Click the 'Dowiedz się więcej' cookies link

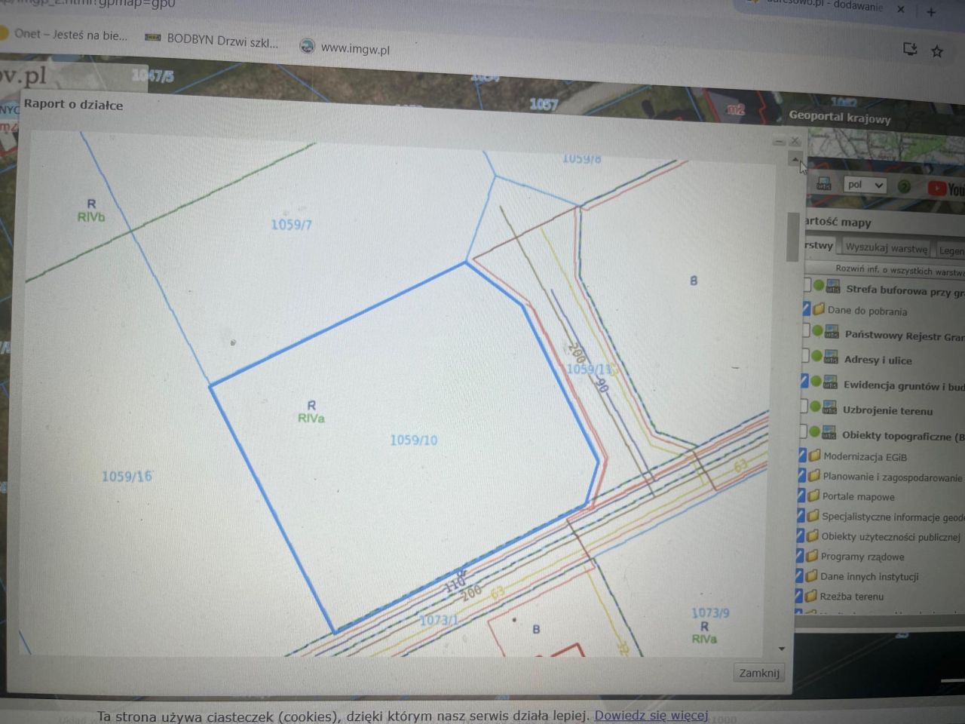651,715
